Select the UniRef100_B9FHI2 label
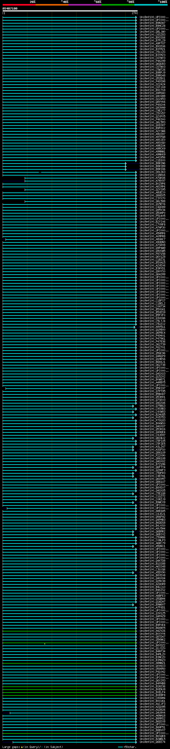 [152, 128]
